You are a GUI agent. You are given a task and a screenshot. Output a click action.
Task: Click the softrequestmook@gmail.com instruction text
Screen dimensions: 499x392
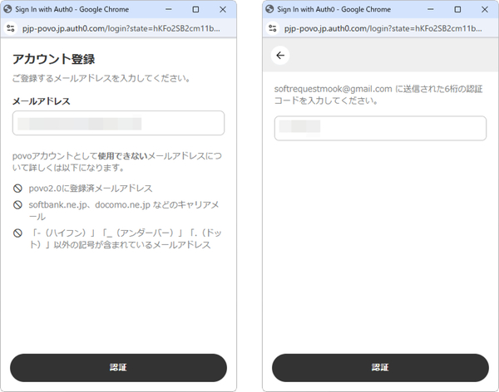[x=378, y=95]
